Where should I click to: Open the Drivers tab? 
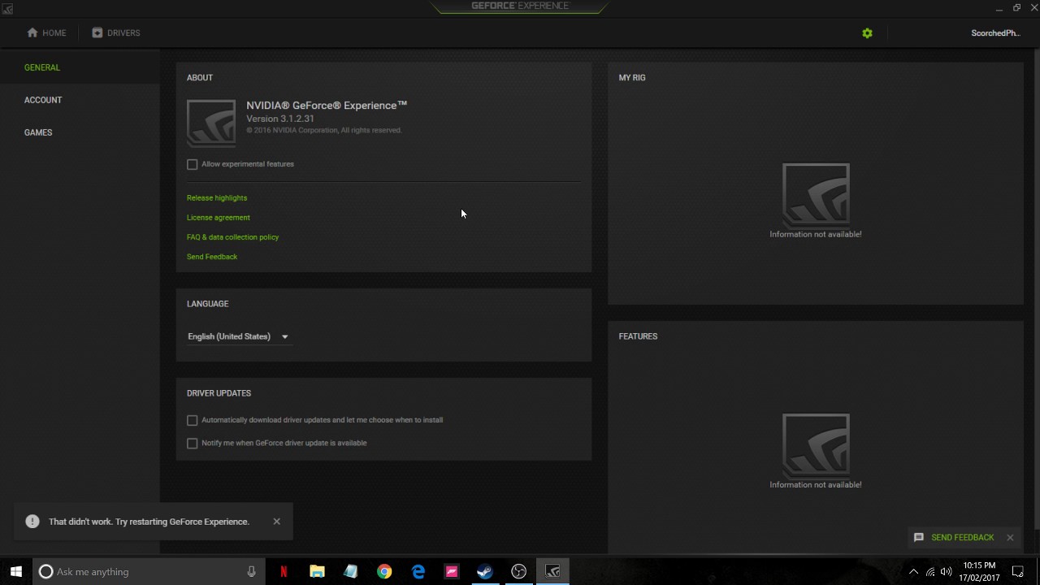tap(115, 32)
